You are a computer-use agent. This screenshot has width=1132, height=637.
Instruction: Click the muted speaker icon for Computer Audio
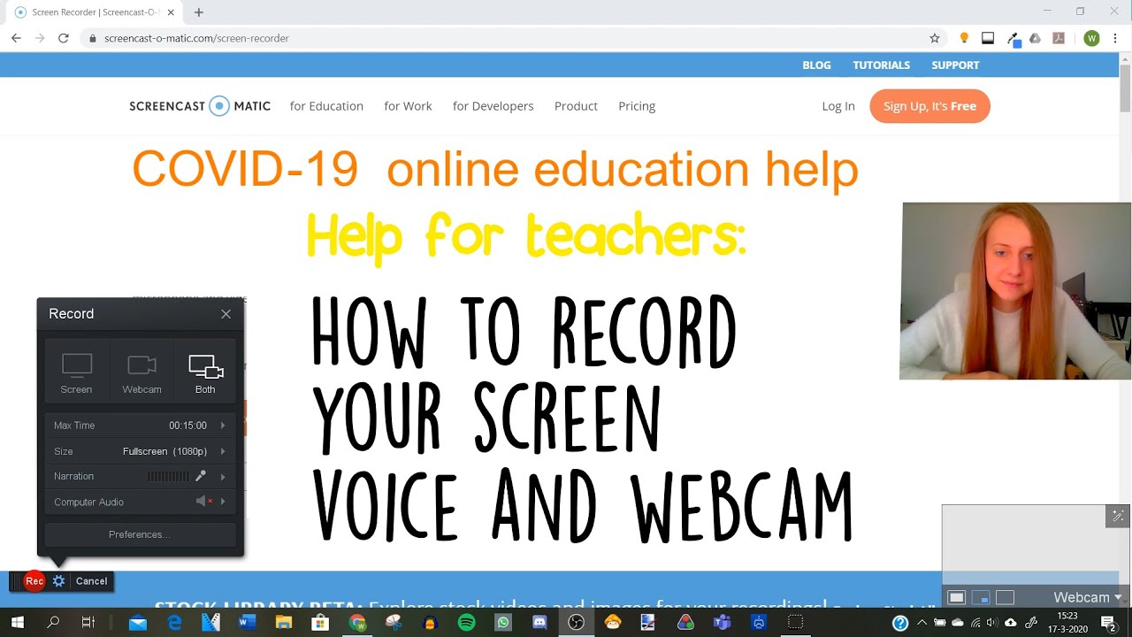click(x=203, y=502)
